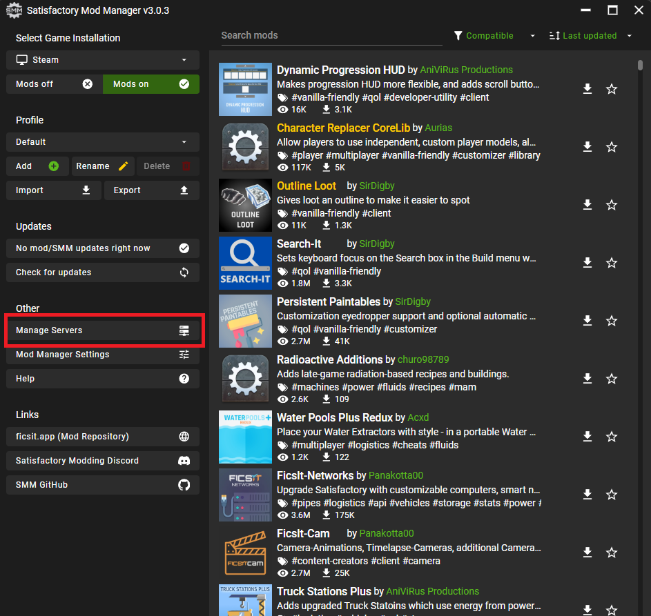The image size is (651, 616).
Task: Click the SMM gear logo in title bar
Action: 14,10
